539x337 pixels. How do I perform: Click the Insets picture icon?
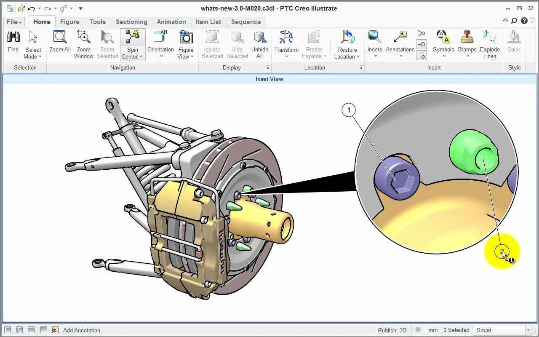[374, 37]
